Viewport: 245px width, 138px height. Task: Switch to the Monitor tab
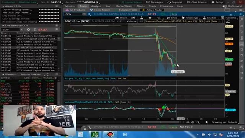pyautogui.click(x=70, y=6)
